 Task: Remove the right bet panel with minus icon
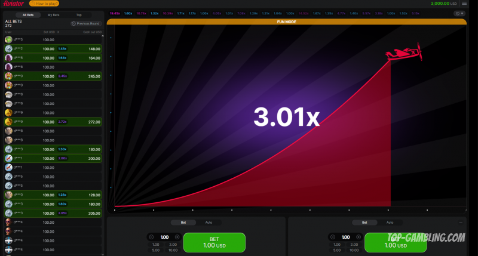coord(461,223)
